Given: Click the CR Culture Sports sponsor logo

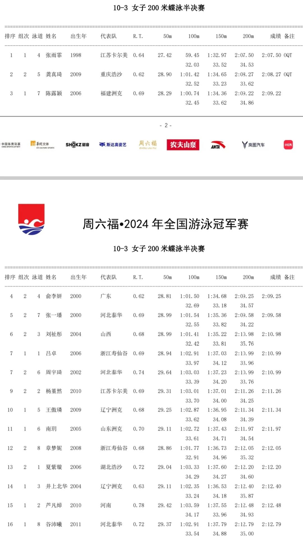Looking at the screenshot, I should (x=42, y=145).
